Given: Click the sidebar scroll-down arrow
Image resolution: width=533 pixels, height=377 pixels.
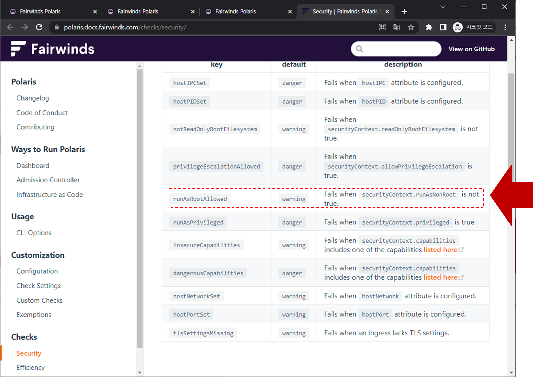Looking at the screenshot, I should click(x=140, y=372).
